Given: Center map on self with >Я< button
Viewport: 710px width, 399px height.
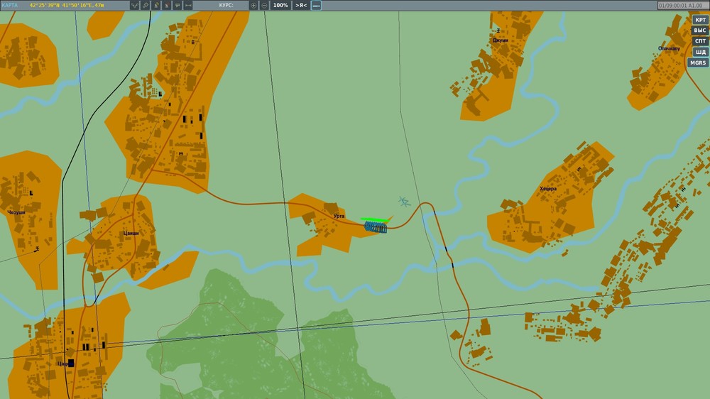Looking at the screenshot, I should coord(301,6).
